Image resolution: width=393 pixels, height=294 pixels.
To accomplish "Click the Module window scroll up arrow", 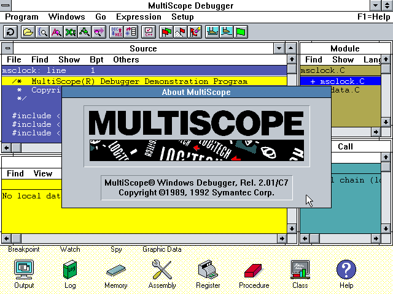I will (x=386, y=59).
